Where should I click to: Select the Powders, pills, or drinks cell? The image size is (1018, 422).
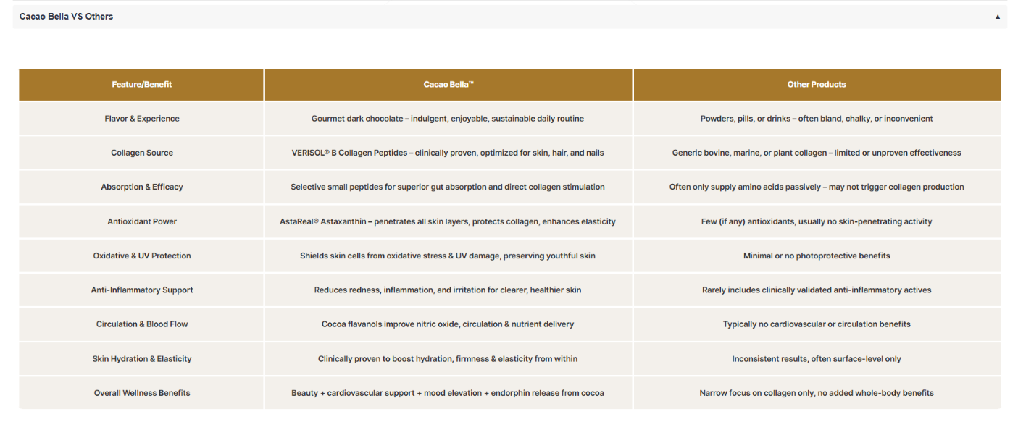[817, 119]
